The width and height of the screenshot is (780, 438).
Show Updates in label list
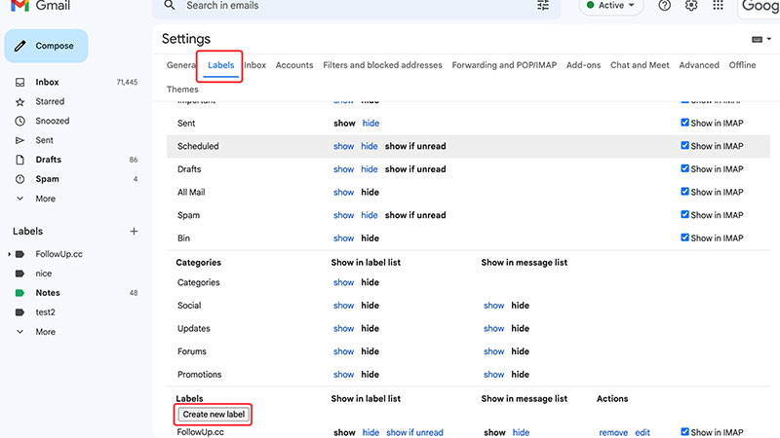click(x=344, y=328)
